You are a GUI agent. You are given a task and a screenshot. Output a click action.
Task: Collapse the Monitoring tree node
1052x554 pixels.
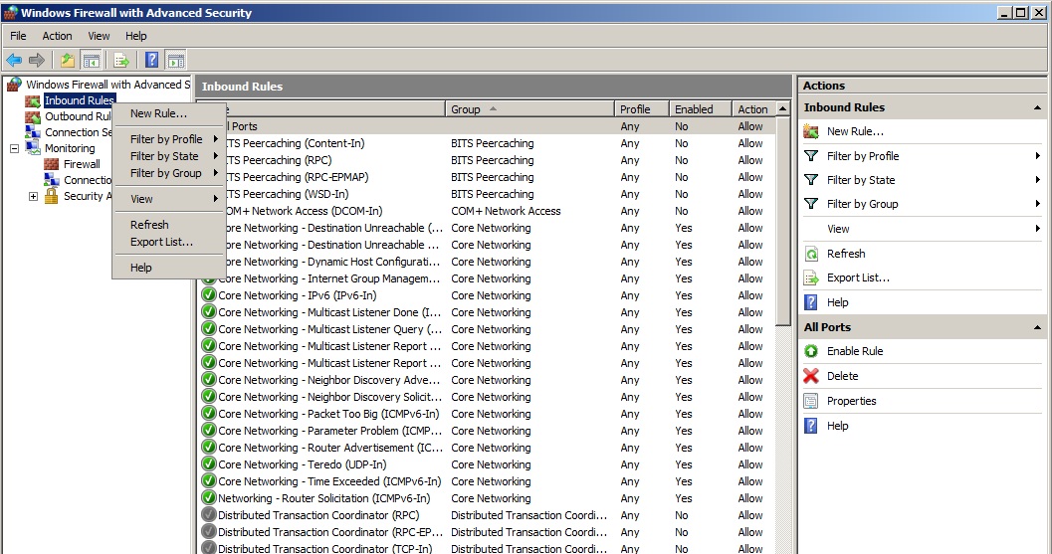(x=15, y=148)
